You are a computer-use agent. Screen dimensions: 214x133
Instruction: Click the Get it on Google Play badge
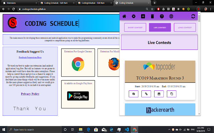click(x=78, y=96)
